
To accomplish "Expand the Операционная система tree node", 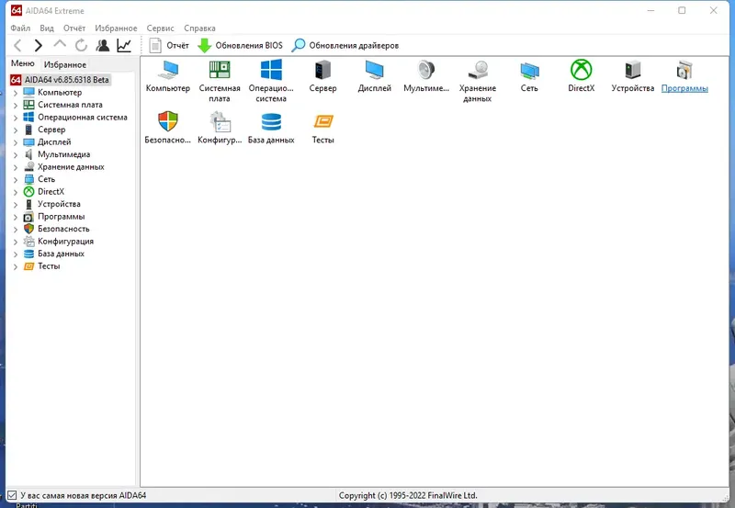I will [x=15, y=118].
